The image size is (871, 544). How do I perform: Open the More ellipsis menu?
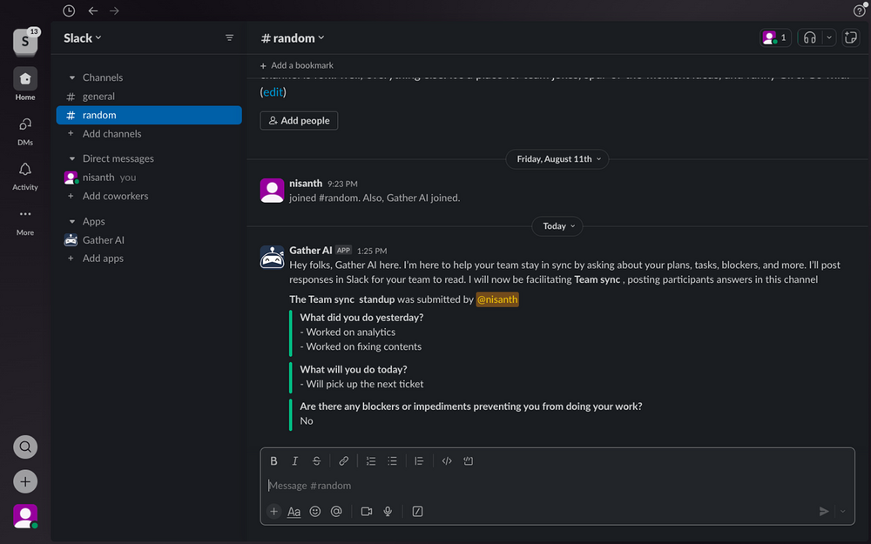(x=25, y=221)
